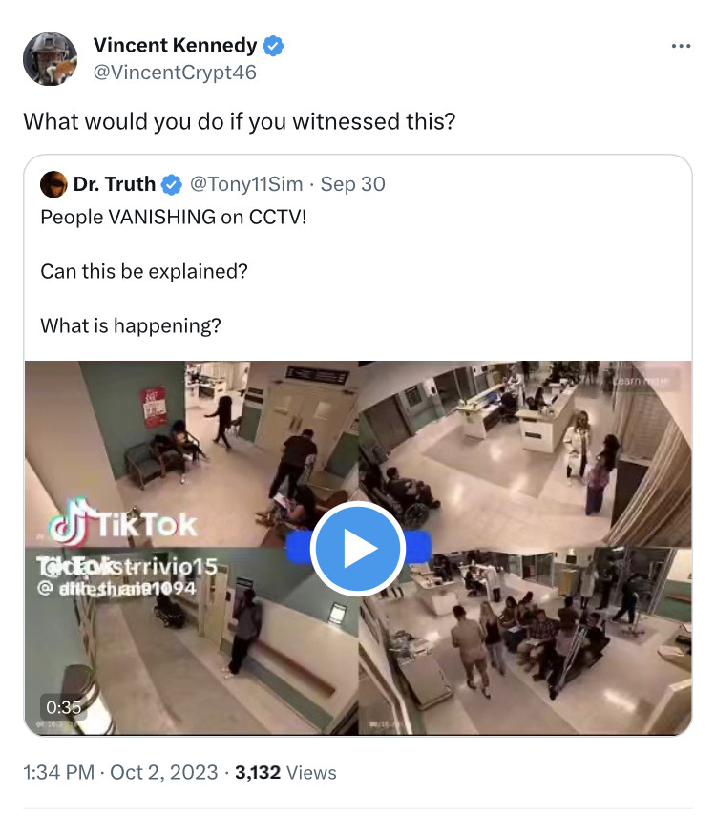Click the TikTok logo watermark on video
This screenshot has height=816, width=716.
point(124,524)
